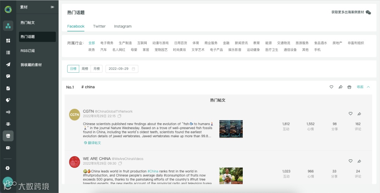Open the audio waveform sidebar icon
The width and height of the screenshot is (380, 193).
8,112
